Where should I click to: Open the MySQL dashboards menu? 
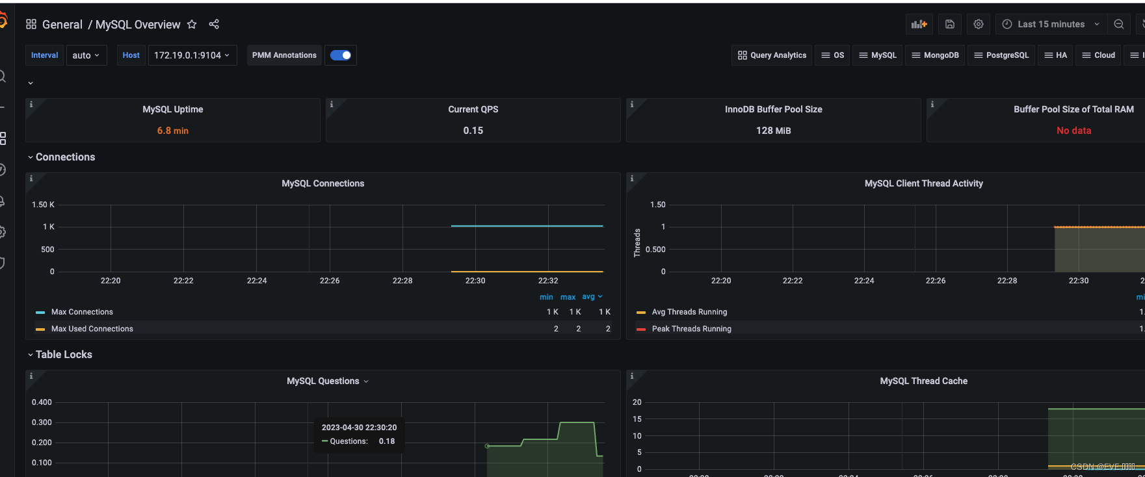pos(878,55)
